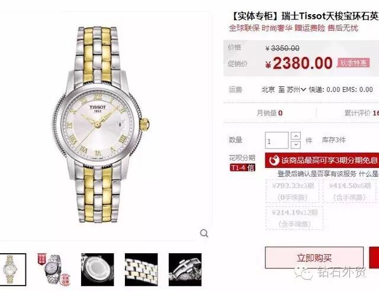The width and height of the screenshot is (379, 291).
Task: Select the ¥793.33x3期 installment option
Action: 293,191
